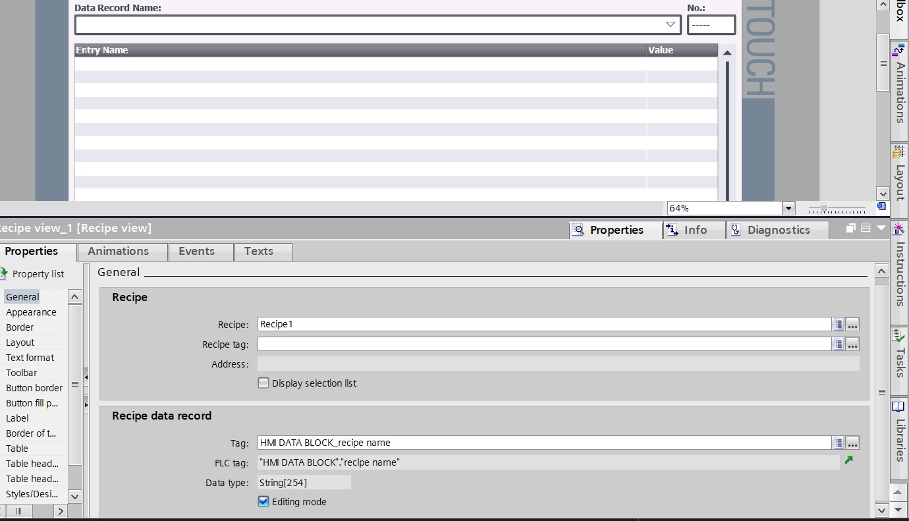The width and height of the screenshot is (909, 521).
Task: Collapse the inspector window with the arrow
Action: click(881, 229)
